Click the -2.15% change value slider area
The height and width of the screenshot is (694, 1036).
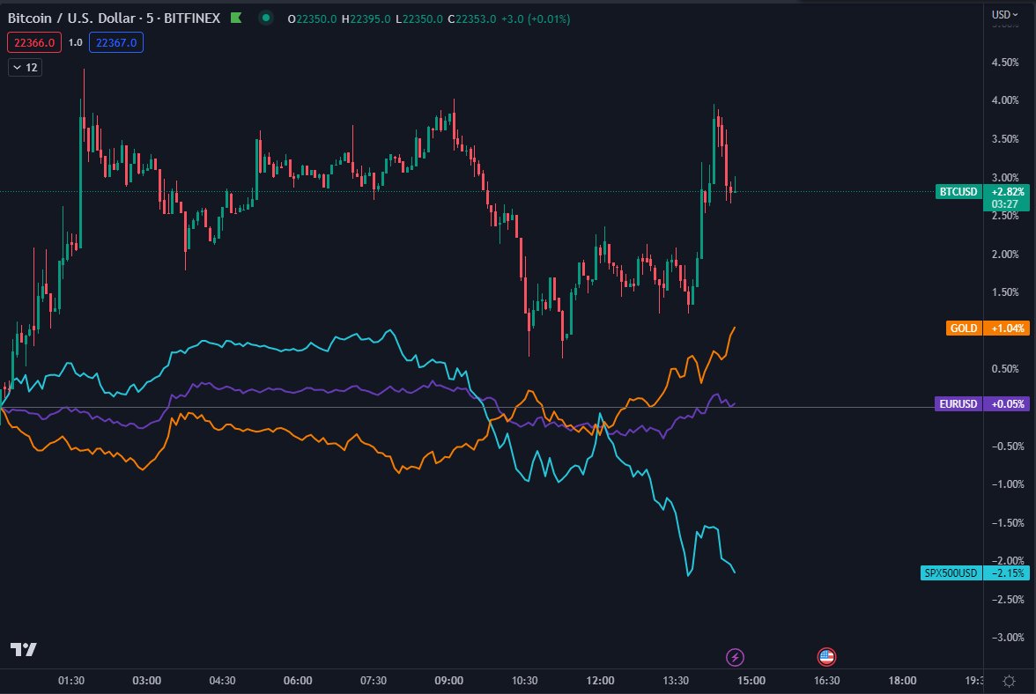pyautogui.click(x=1009, y=572)
